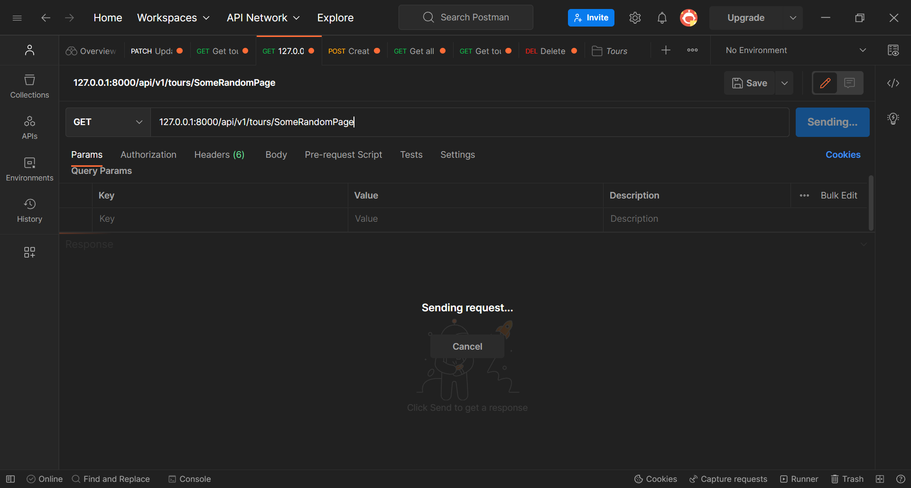Open tab options three-dots menu

click(692, 50)
